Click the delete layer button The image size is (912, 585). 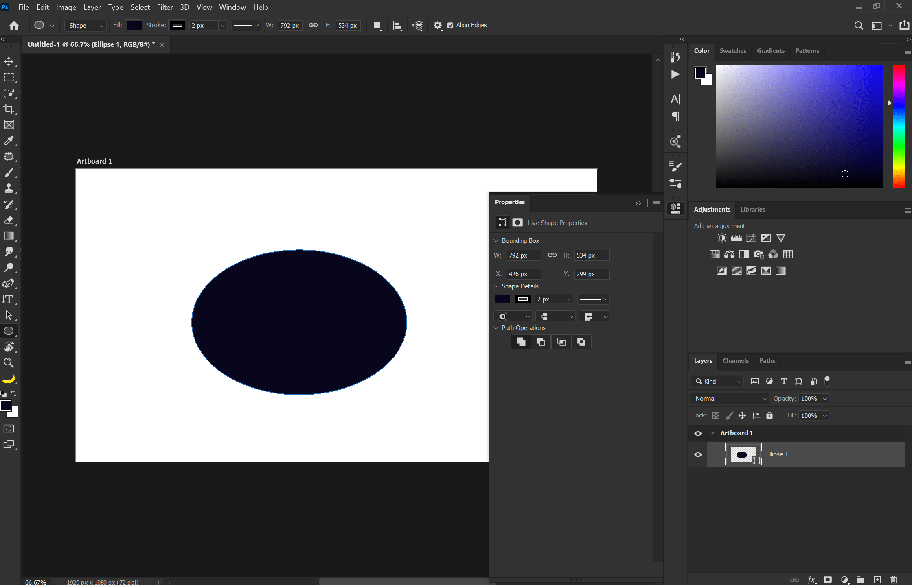tap(894, 580)
